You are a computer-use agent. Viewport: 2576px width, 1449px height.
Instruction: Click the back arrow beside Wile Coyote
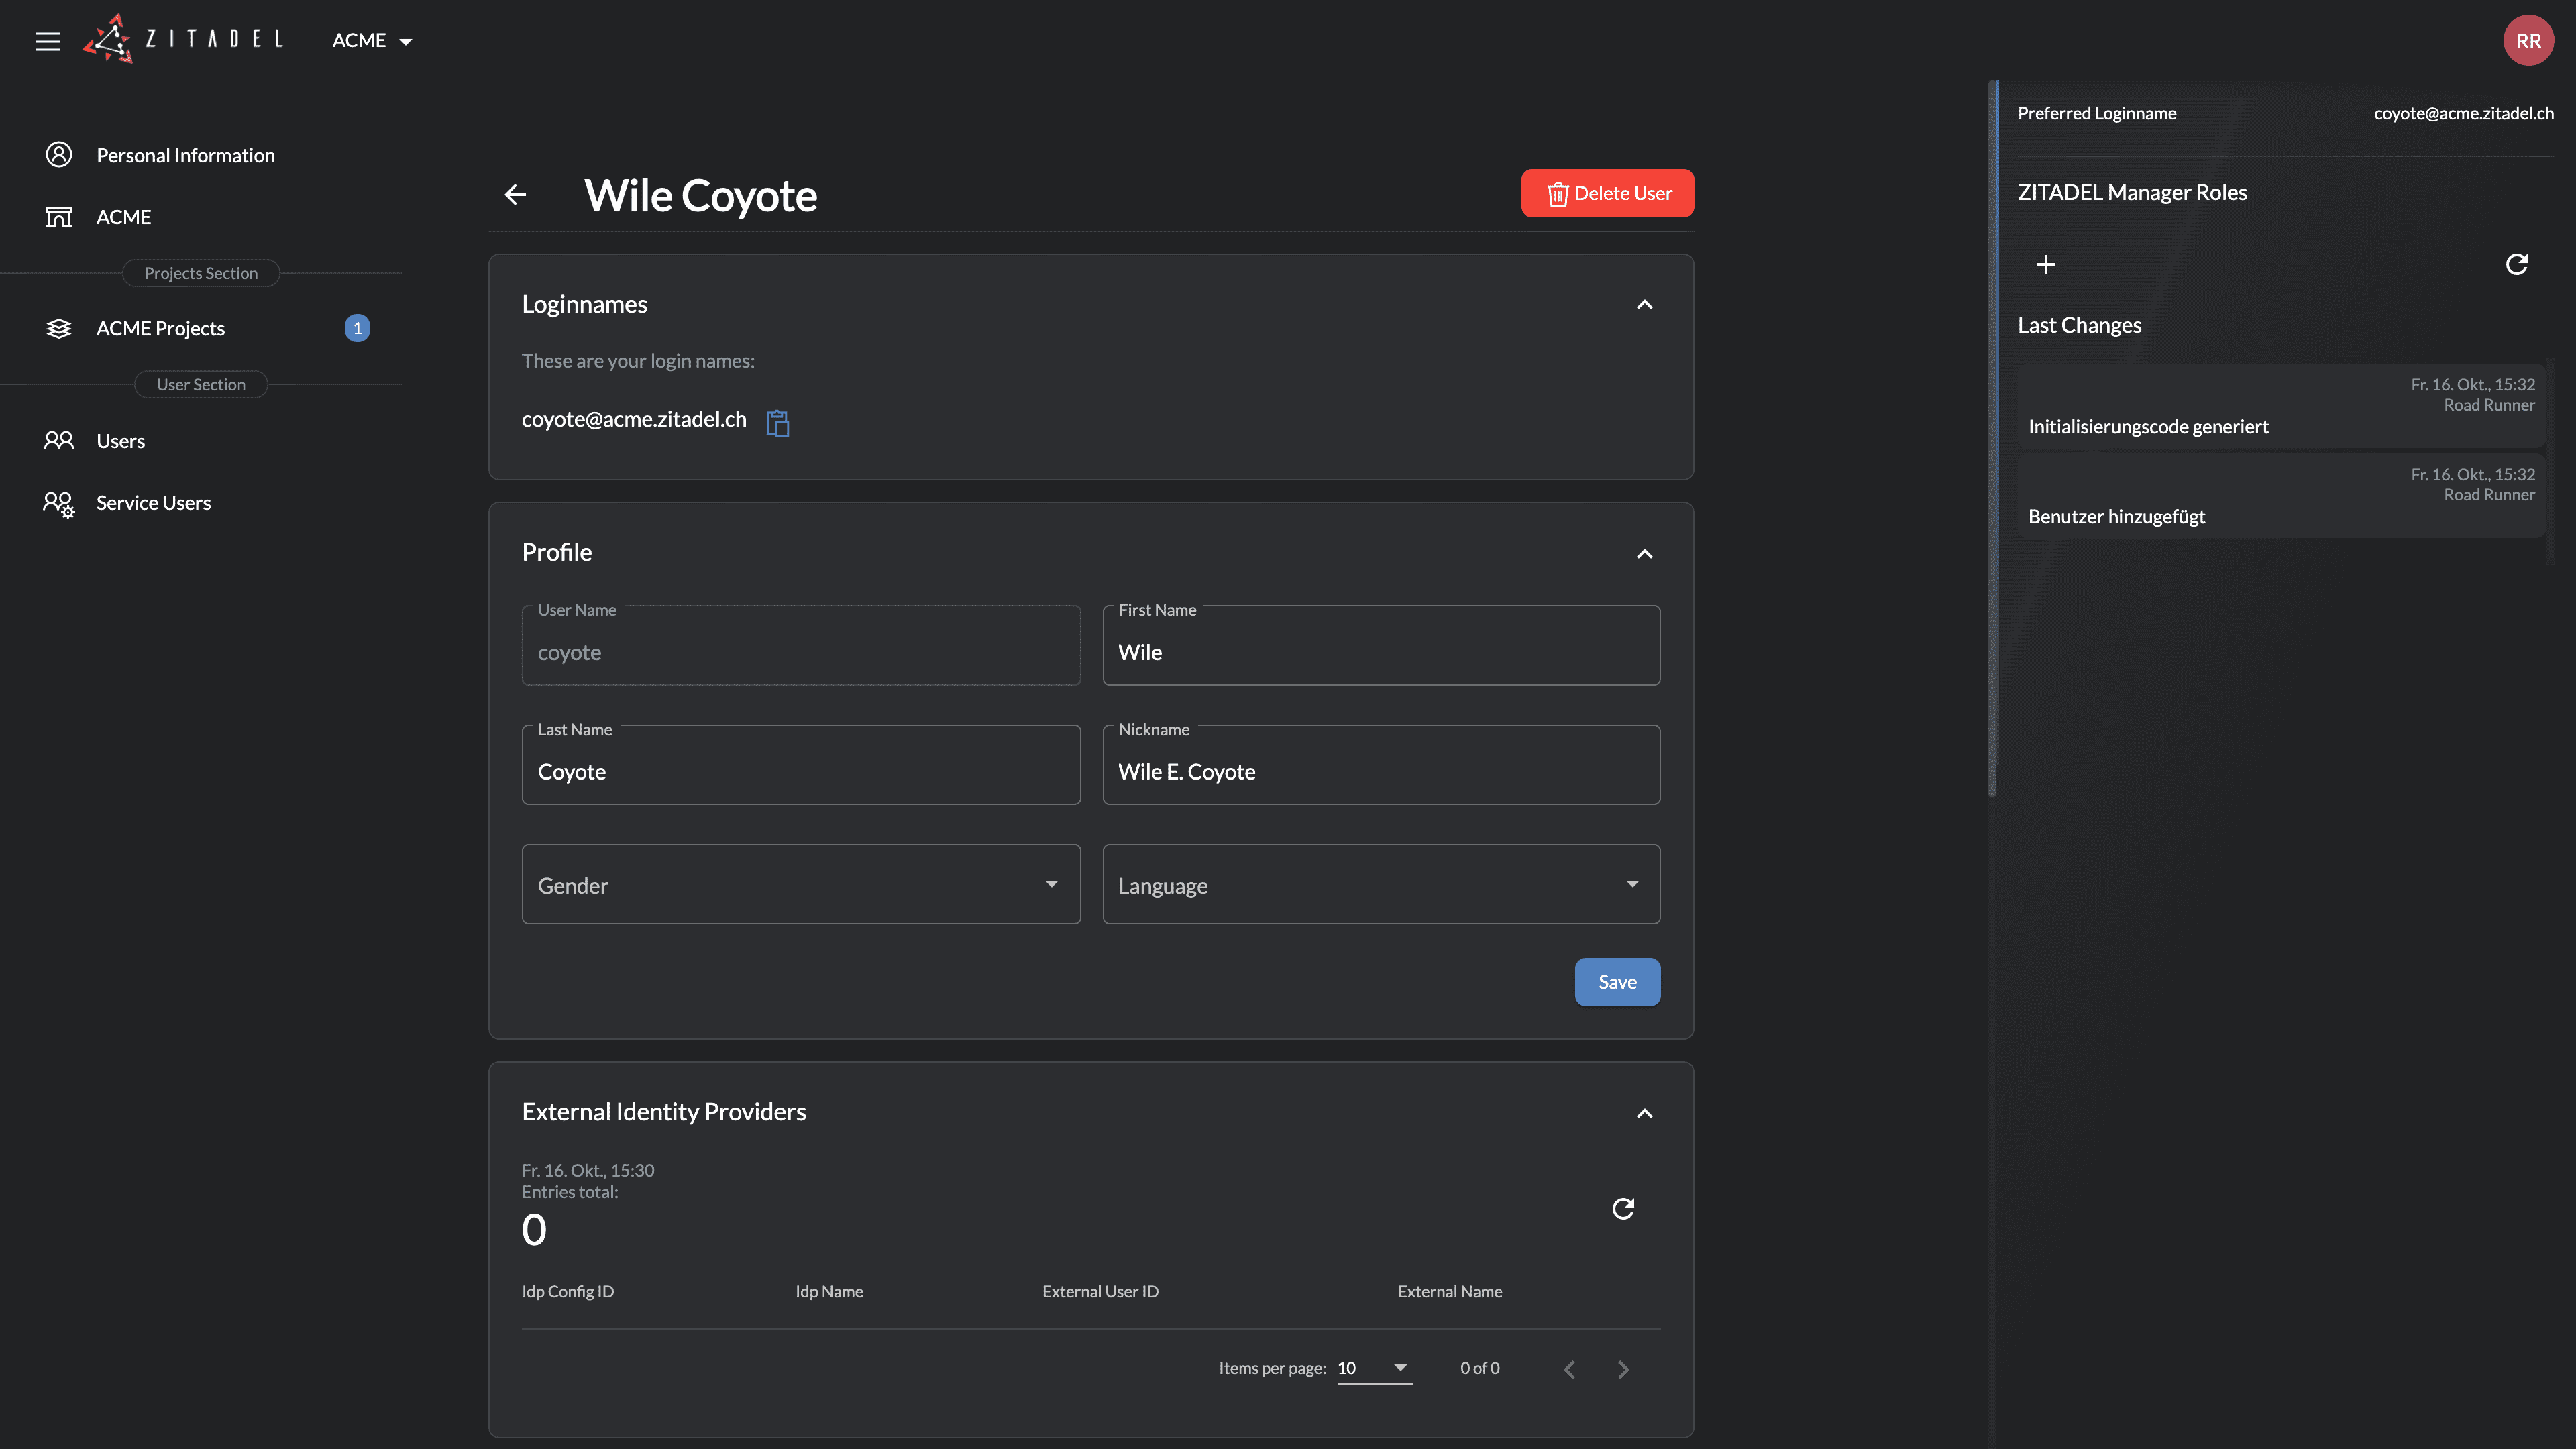point(515,195)
